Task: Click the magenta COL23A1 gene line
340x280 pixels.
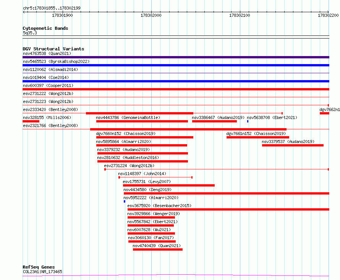Action: (x=176, y=275)
